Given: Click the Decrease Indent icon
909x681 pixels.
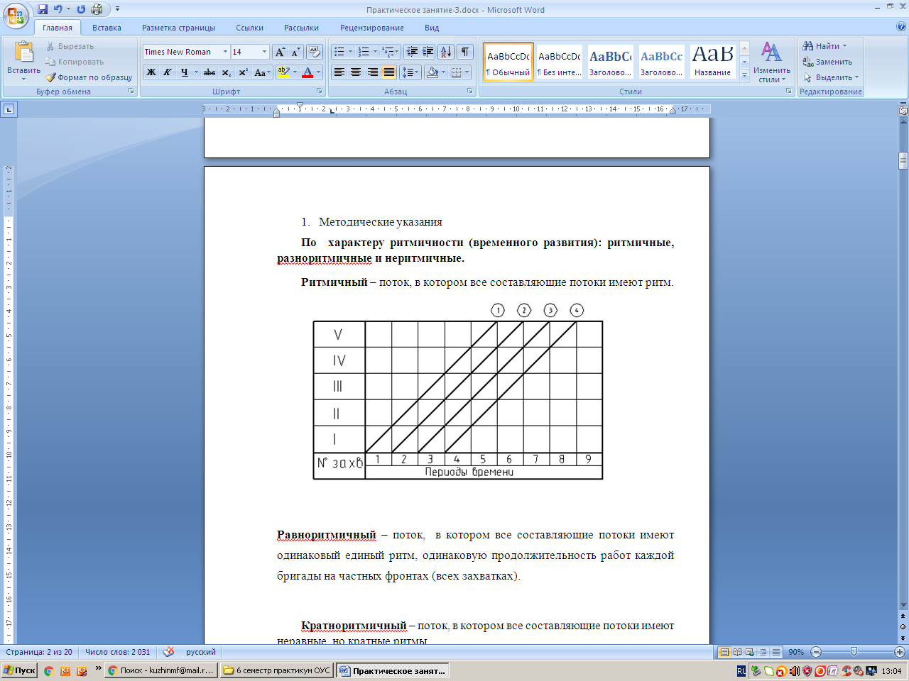Looking at the screenshot, I should coord(411,52).
